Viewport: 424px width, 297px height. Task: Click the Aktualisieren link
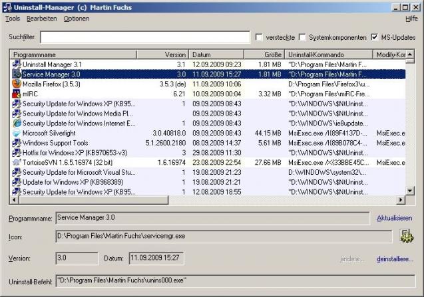point(395,218)
